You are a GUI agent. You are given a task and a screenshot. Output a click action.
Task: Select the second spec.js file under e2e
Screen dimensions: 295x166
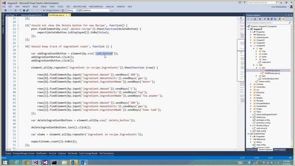click(x=272, y=73)
